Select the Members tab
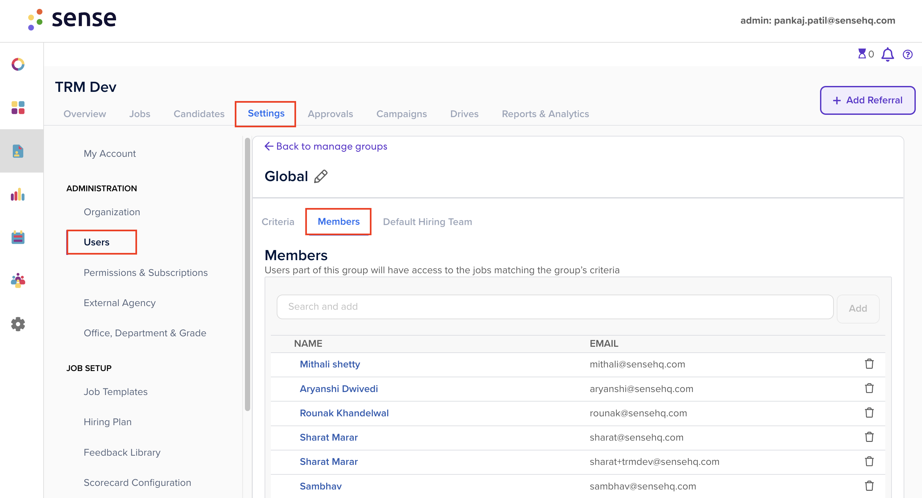The width and height of the screenshot is (922, 498). point(339,222)
